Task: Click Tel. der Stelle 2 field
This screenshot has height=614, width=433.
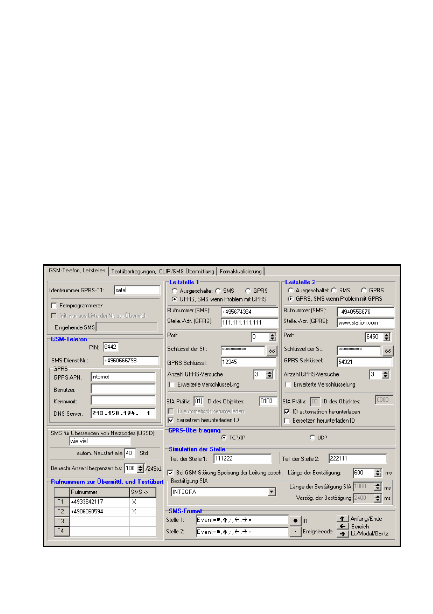Action: pos(357,458)
